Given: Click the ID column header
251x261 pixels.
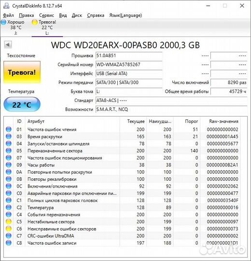Looking at the screenshot, I should 19,121.
